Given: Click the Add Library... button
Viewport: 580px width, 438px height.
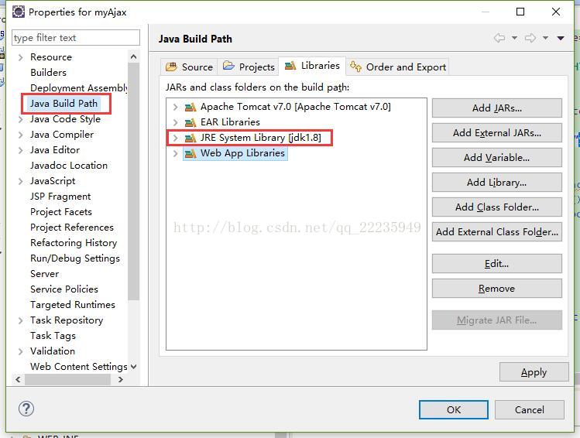Looking at the screenshot, I should point(497,182).
